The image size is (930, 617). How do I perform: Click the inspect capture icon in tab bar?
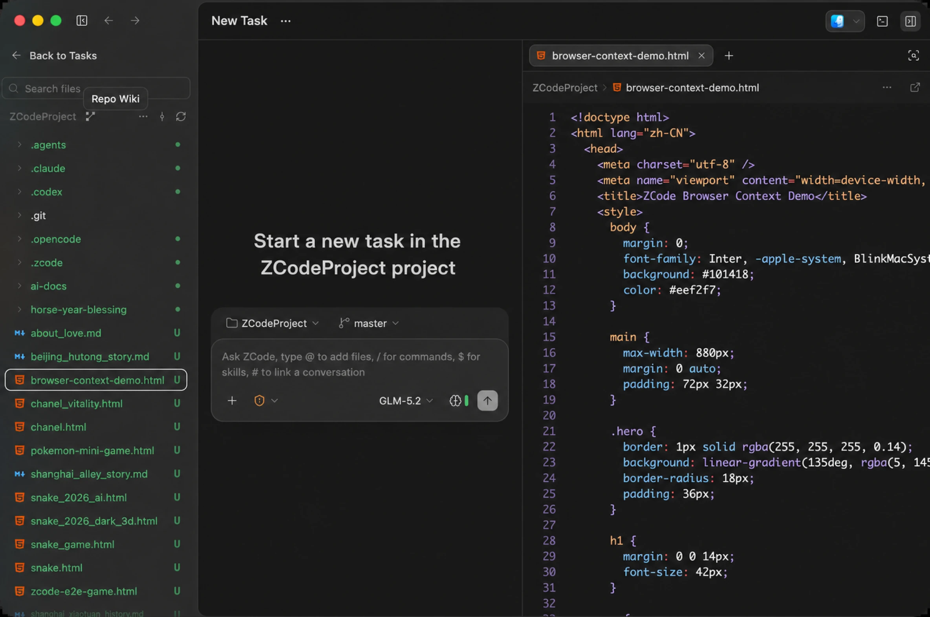pyautogui.click(x=914, y=55)
